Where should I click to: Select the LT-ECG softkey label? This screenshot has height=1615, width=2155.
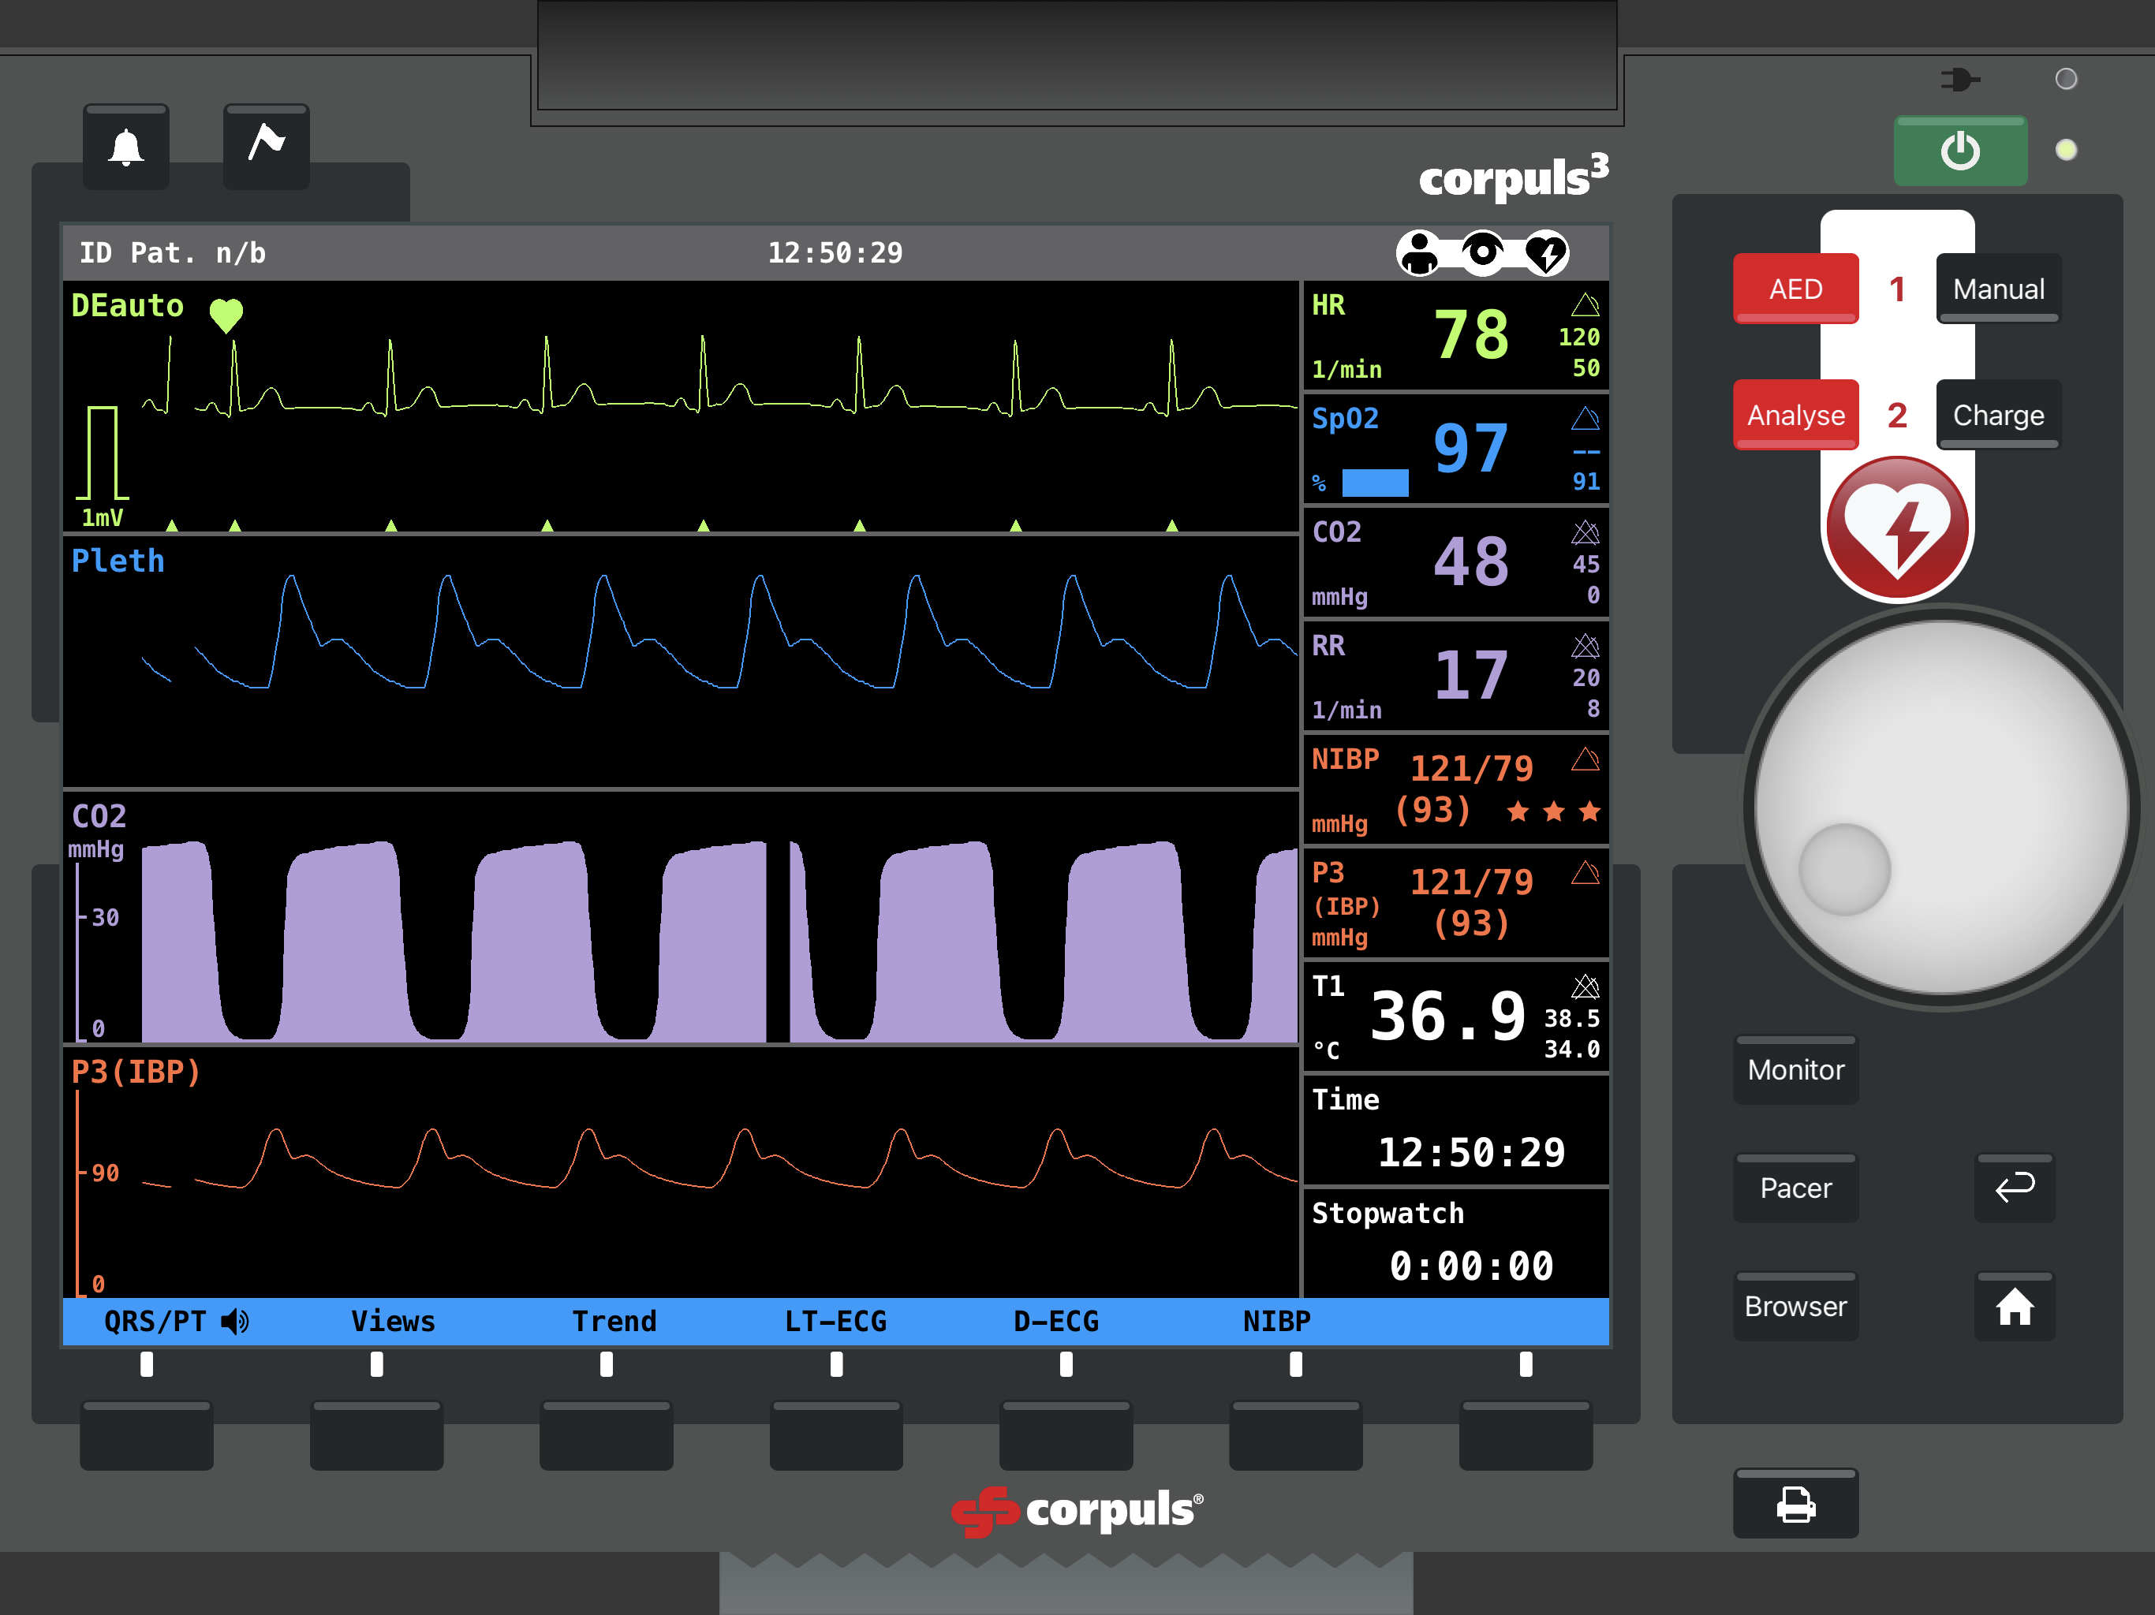coord(836,1322)
